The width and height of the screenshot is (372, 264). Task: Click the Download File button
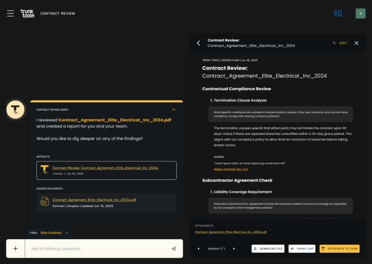268,249
